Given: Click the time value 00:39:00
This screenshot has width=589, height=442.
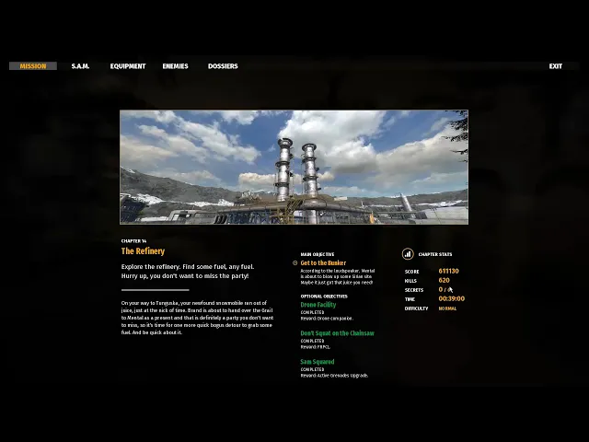Looking at the screenshot, I should click(x=452, y=298).
